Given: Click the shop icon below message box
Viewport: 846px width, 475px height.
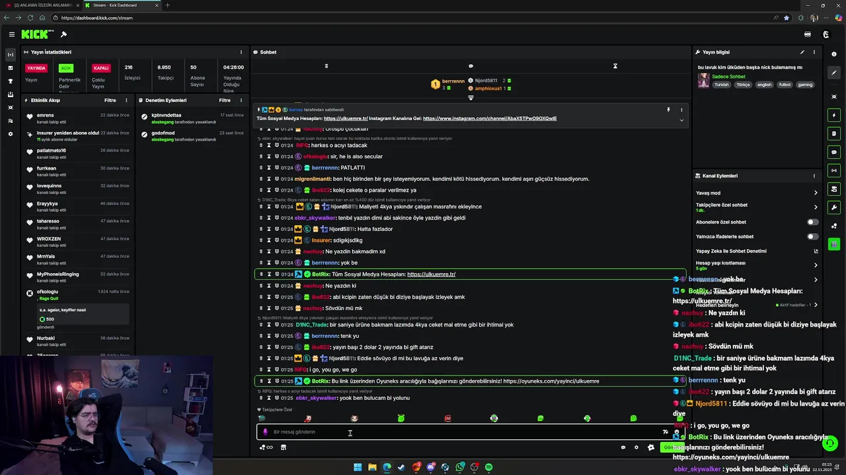Looking at the screenshot, I should (x=284, y=447).
